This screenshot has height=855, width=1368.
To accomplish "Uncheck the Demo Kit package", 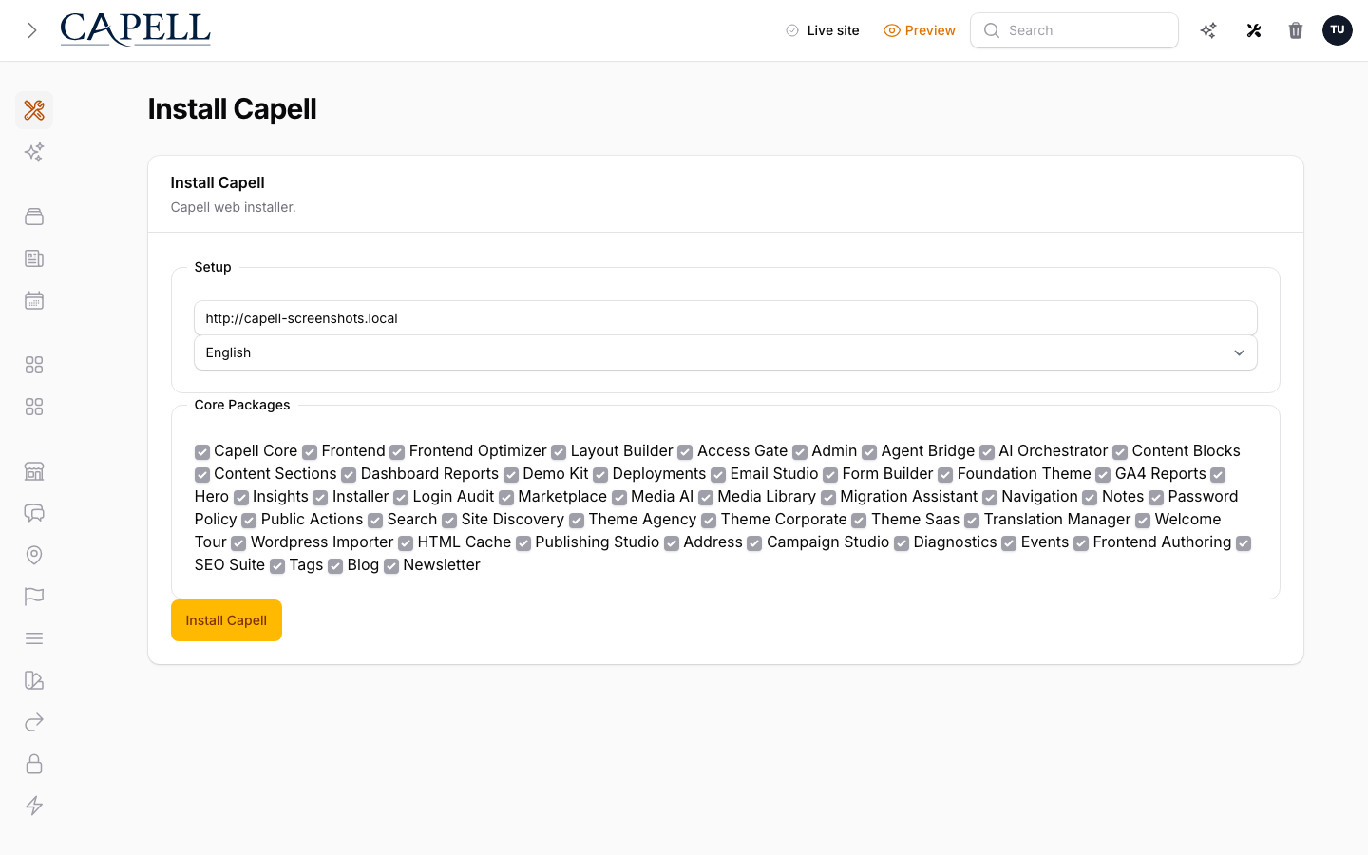I will click(x=511, y=475).
